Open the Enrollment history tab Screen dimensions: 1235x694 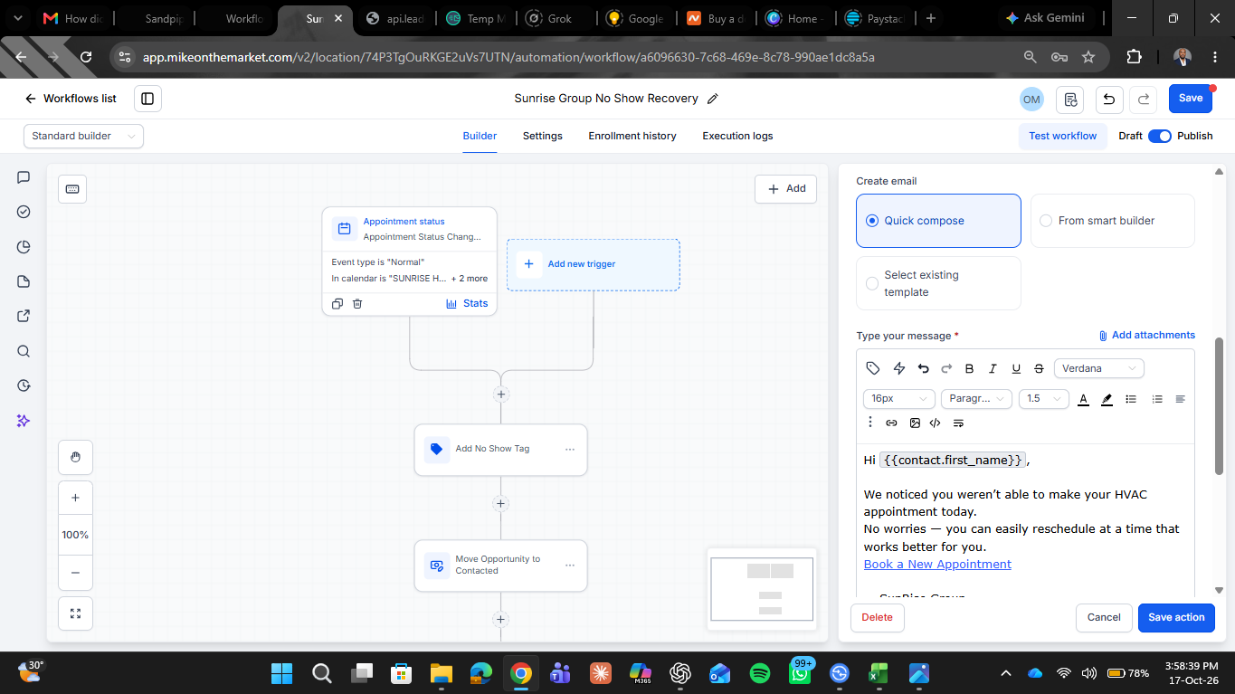click(x=632, y=136)
